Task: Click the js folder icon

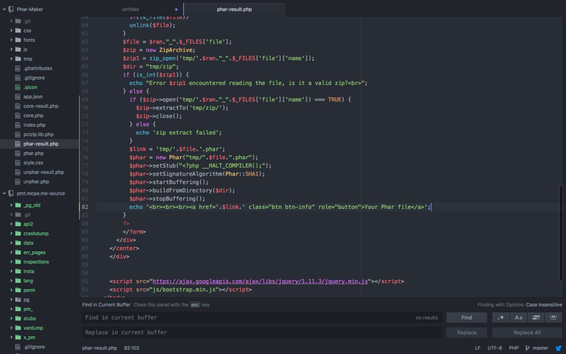Action: (x=18, y=50)
